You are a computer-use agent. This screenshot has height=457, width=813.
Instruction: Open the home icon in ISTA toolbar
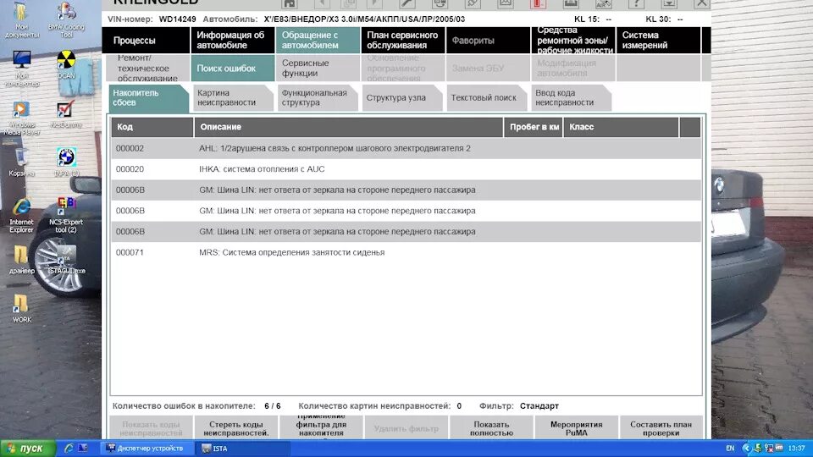[x=290, y=3]
